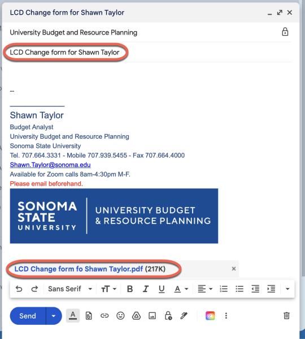This screenshot has height=339, width=305.
Task: Remove the attached PDF file
Action: 234,269
